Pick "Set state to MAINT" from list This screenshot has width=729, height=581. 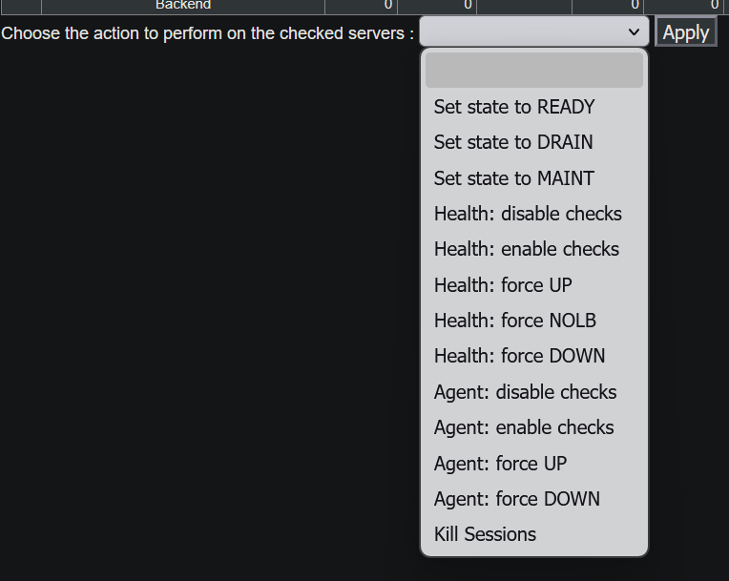[x=513, y=178]
